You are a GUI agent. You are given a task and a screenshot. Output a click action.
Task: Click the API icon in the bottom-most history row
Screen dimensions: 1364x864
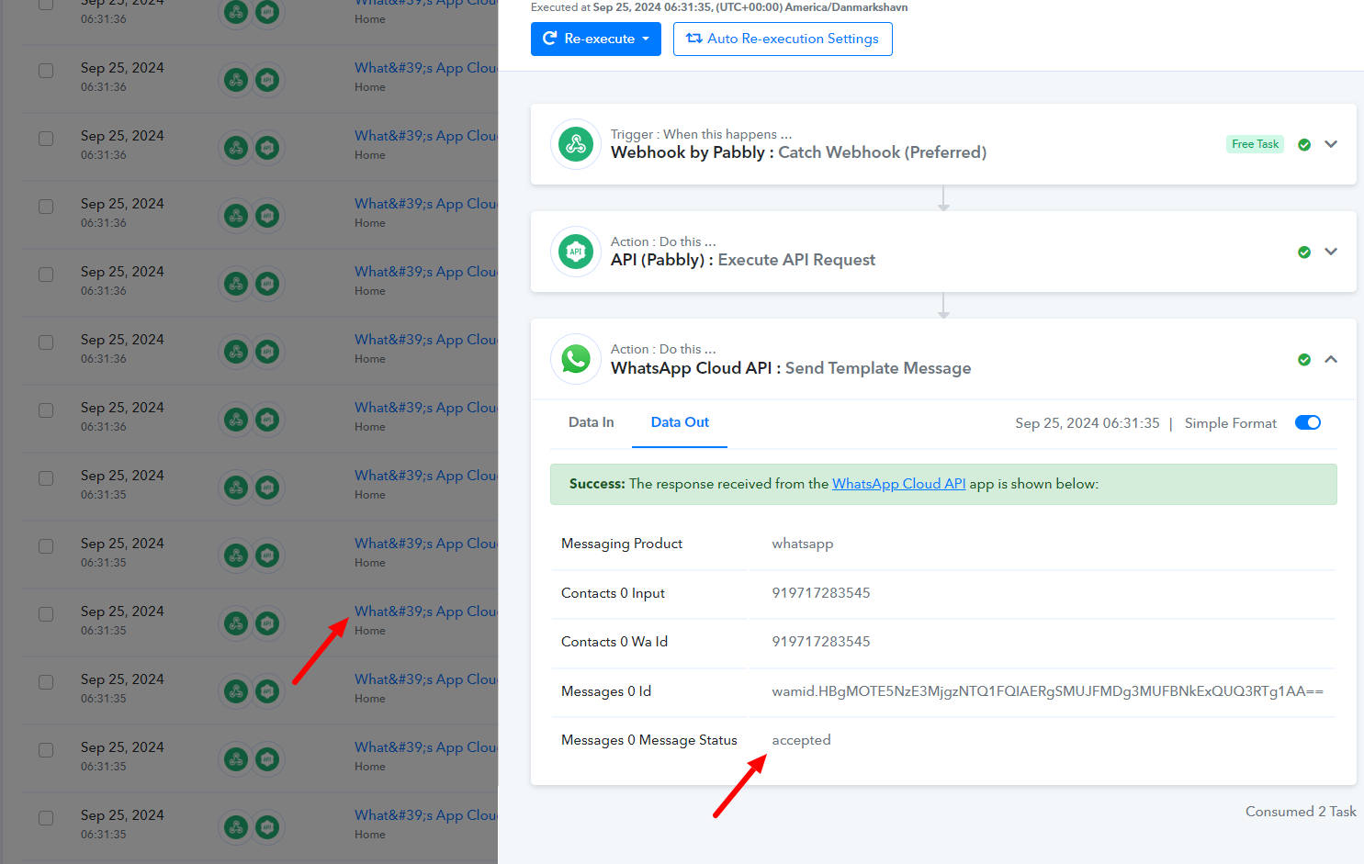pos(267,827)
